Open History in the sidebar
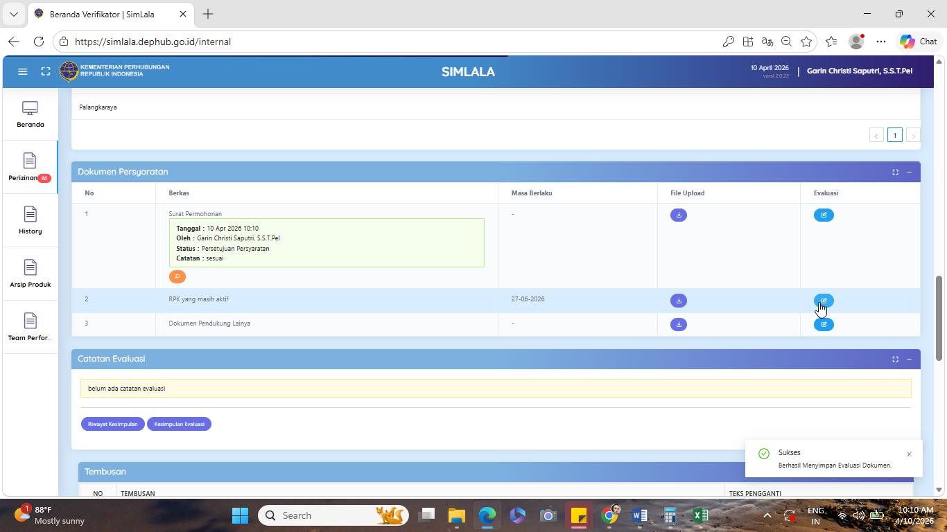This screenshot has height=532, width=947. 30,221
